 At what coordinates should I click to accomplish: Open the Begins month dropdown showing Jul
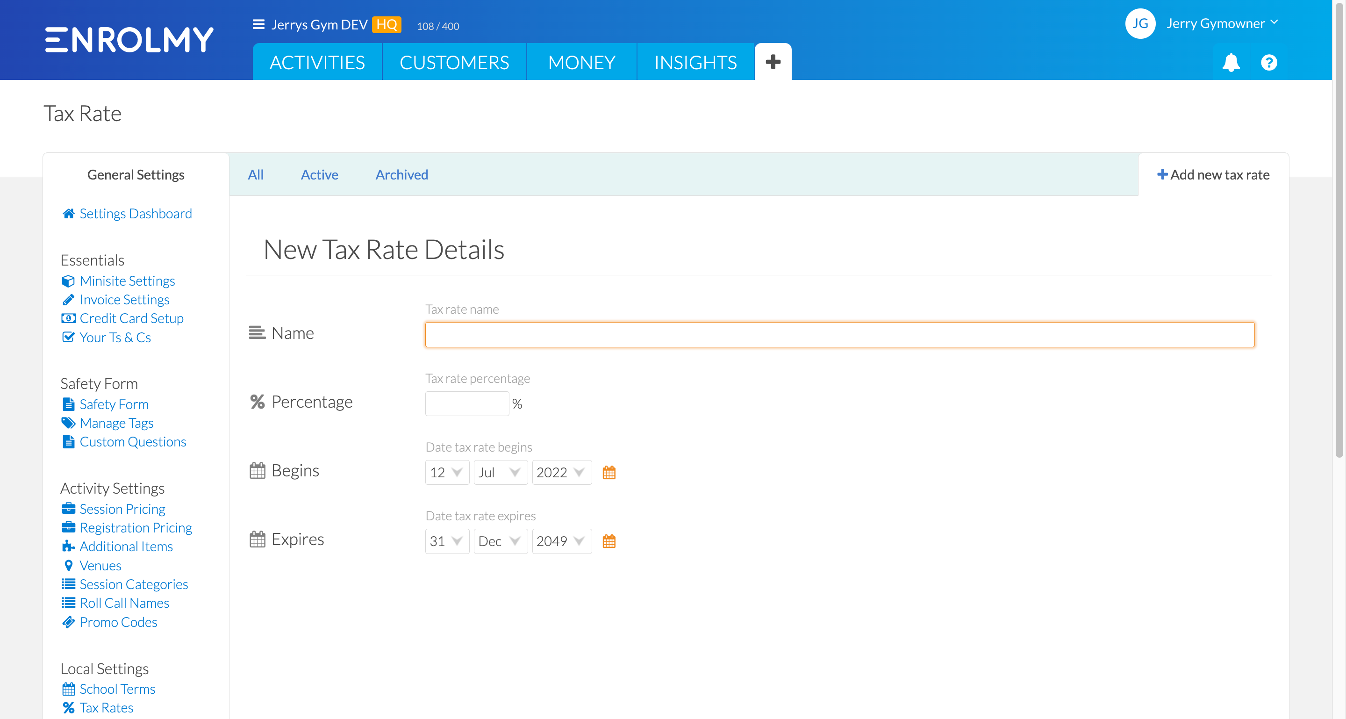click(501, 472)
